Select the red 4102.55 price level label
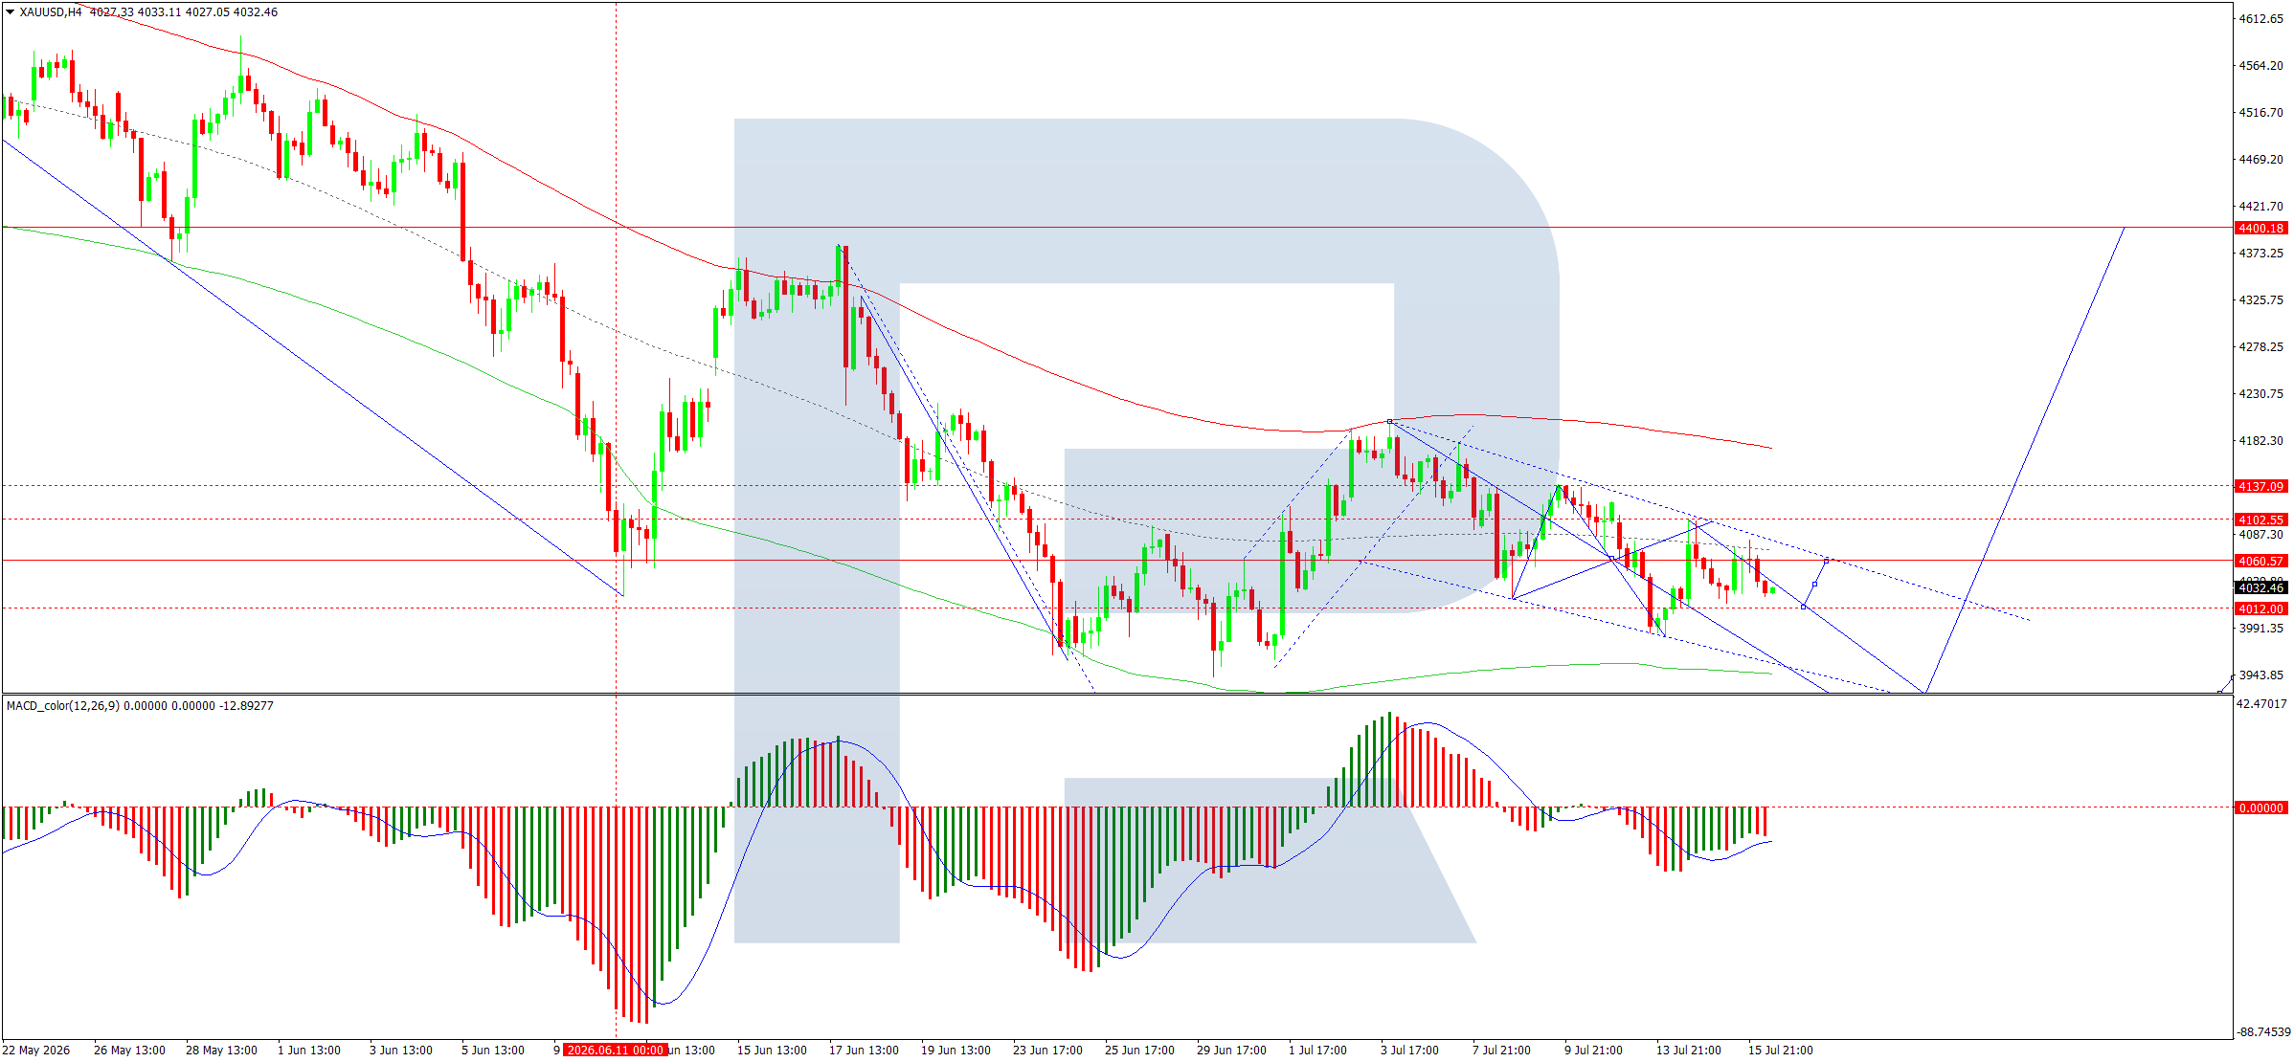The width and height of the screenshot is (2294, 1062). tap(2261, 520)
